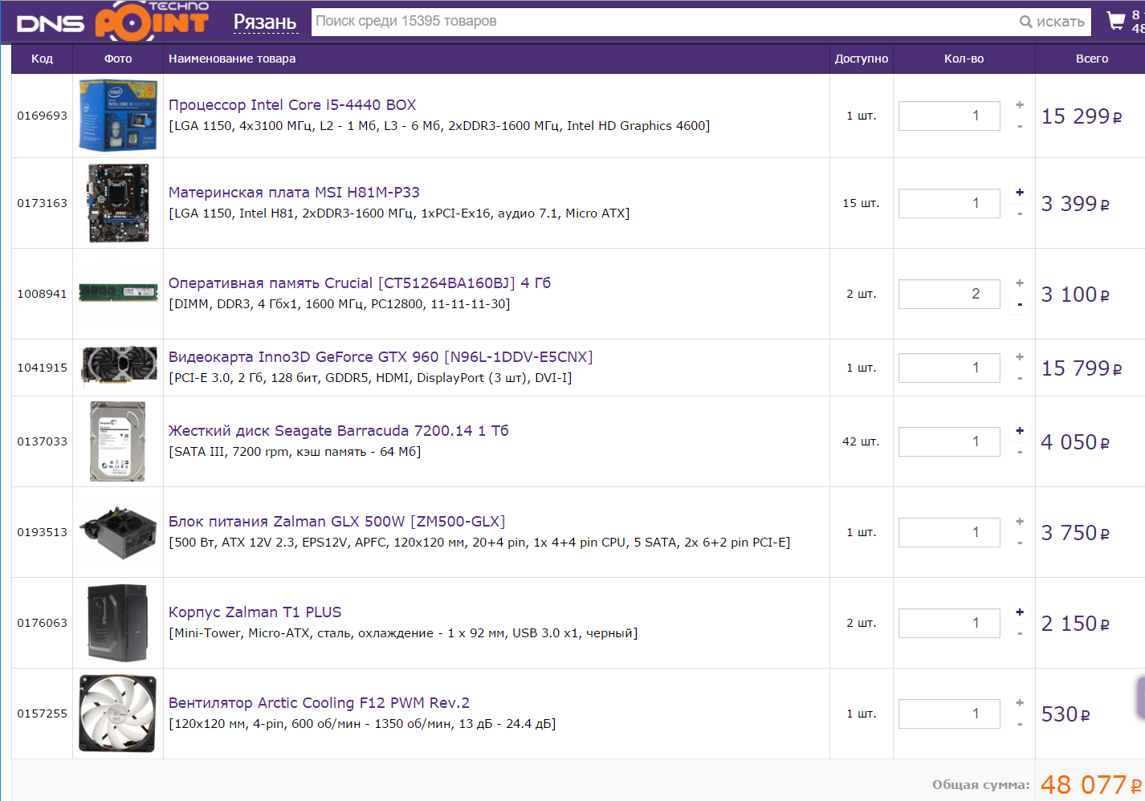Edit quantity field for Zalman GLX 500W
Screen dimensions: 1145x801
coord(949,532)
